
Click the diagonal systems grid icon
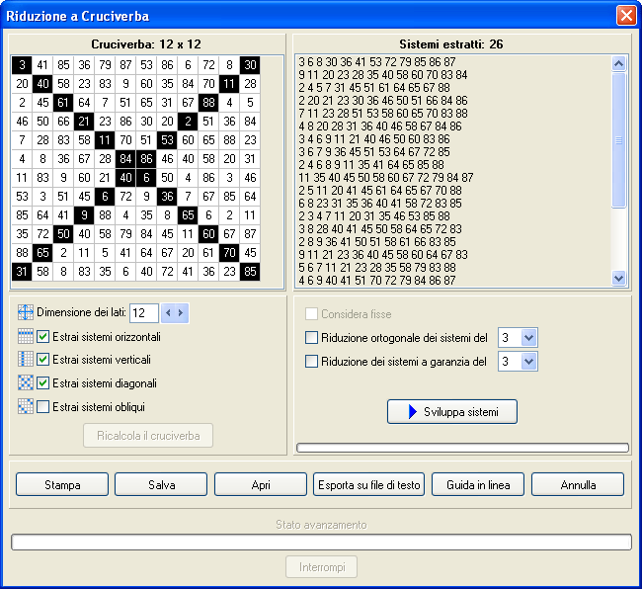coord(26,382)
